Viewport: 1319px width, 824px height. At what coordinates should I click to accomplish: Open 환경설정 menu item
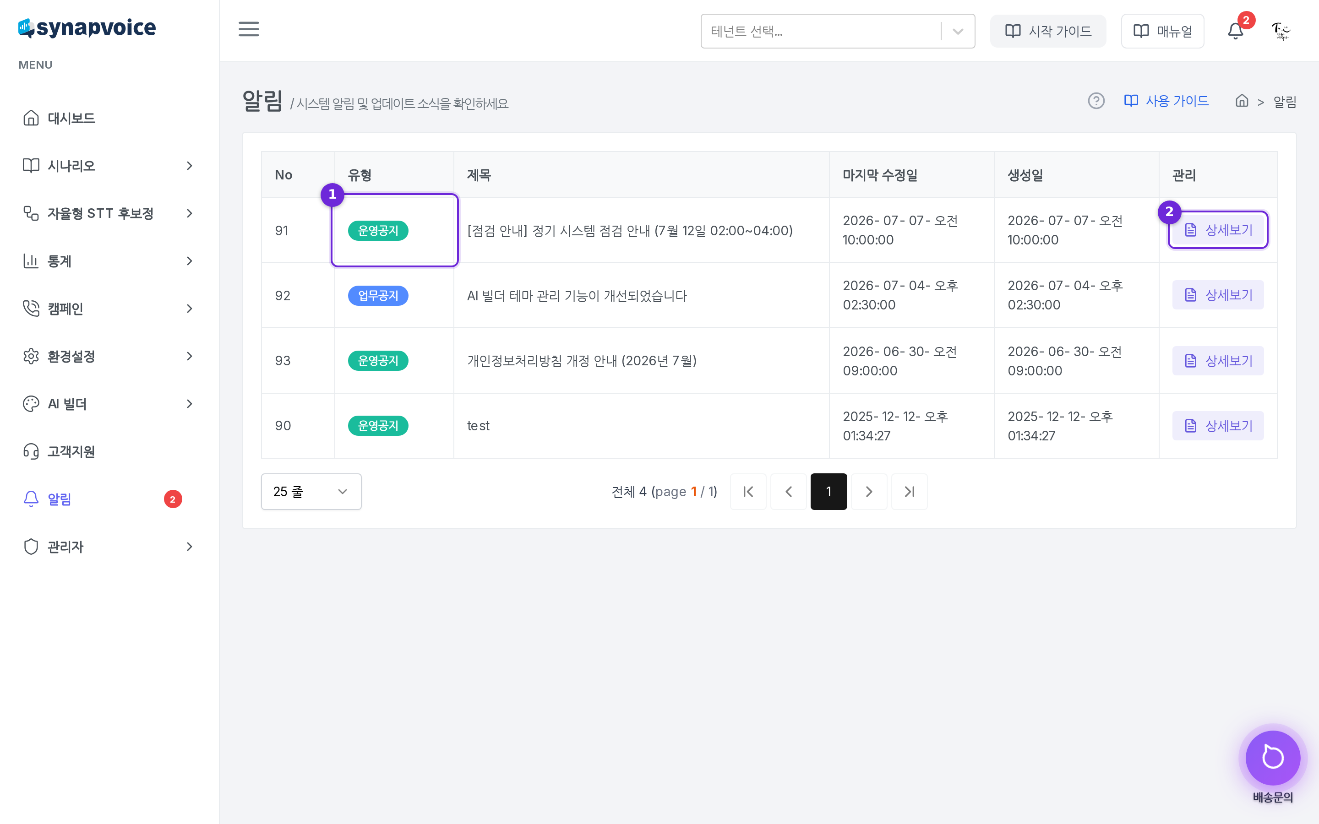109,356
